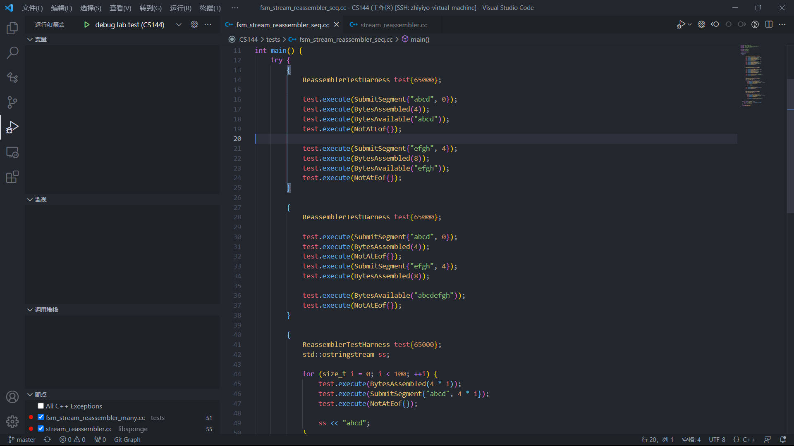The height and width of the screenshot is (446, 794).
Task: Disable stream_reassembler.cc breakpoint checkbox
Action: [x=41, y=428]
